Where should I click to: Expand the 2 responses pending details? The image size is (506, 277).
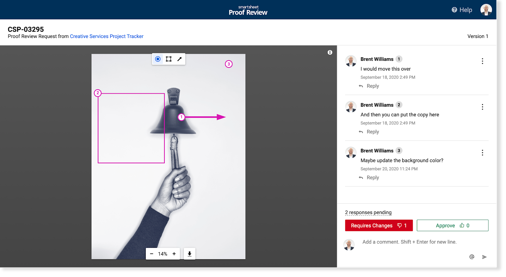pos(368,212)
